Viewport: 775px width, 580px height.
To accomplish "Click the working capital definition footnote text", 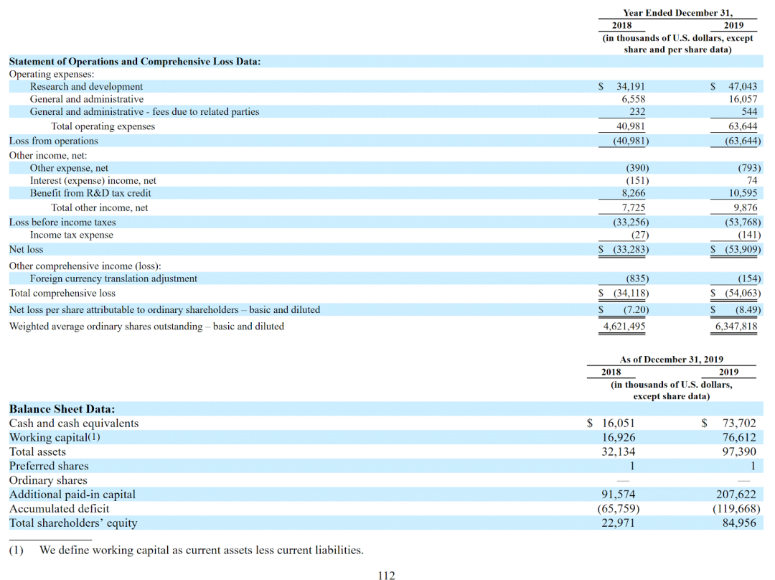I will [201, 551].
